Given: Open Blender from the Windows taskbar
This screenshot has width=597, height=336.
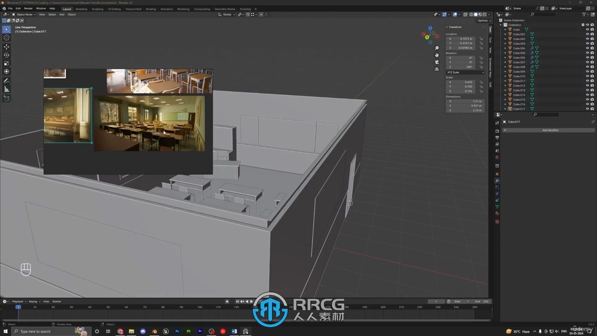Looking at the screenshot, I should tap(154, 331).
